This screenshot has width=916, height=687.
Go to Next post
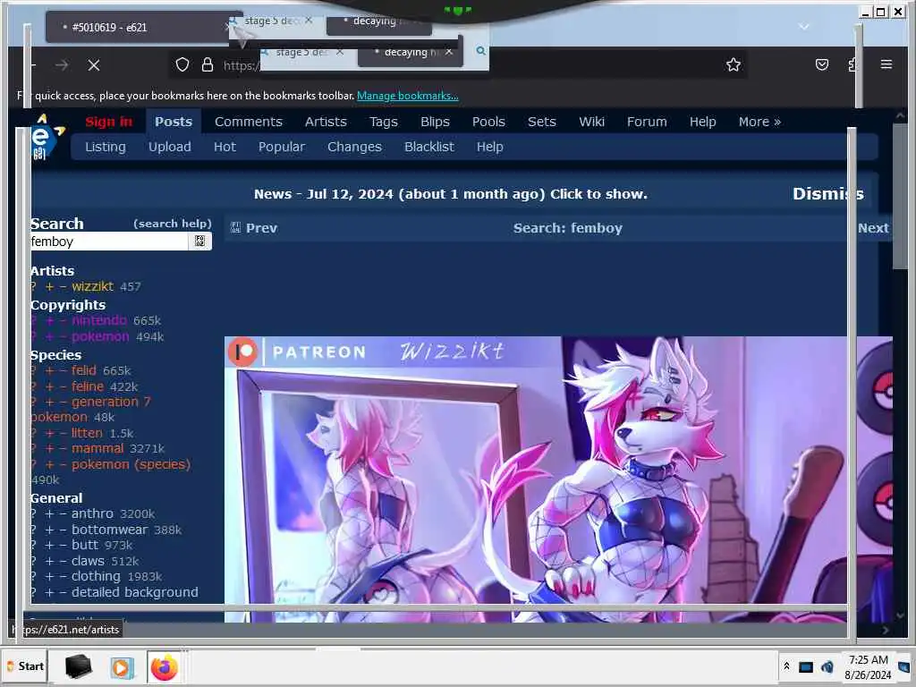(873, 228)
